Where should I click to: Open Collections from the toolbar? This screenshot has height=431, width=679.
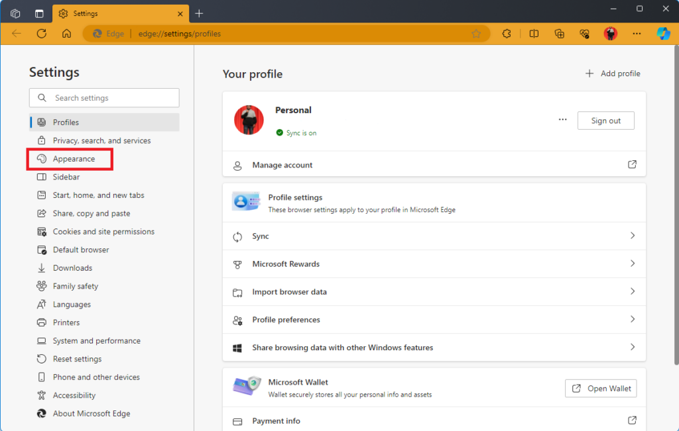(560, 34)
